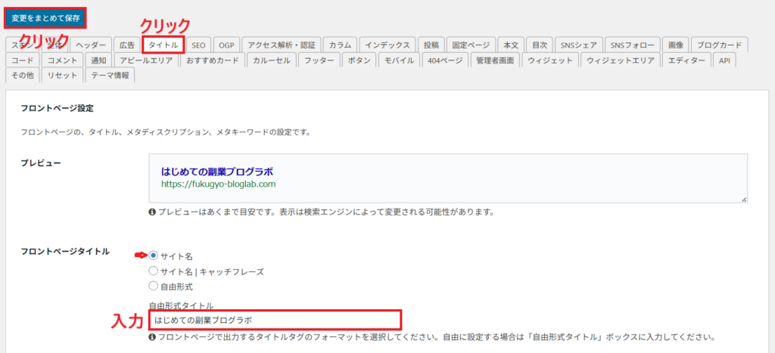Click the preview box resize handle

pyautogui.click(x=743, y=199)
